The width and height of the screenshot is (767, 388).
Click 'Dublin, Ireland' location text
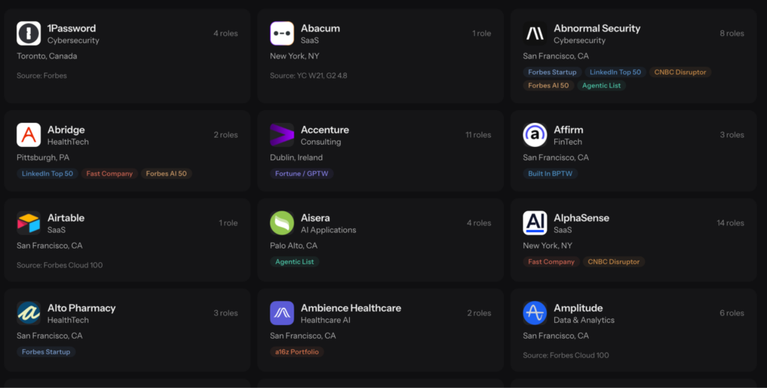pos(297,157)
